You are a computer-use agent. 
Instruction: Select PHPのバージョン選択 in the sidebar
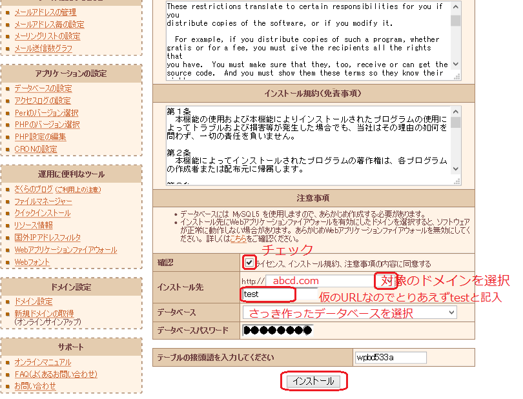(x=46, y=125)
